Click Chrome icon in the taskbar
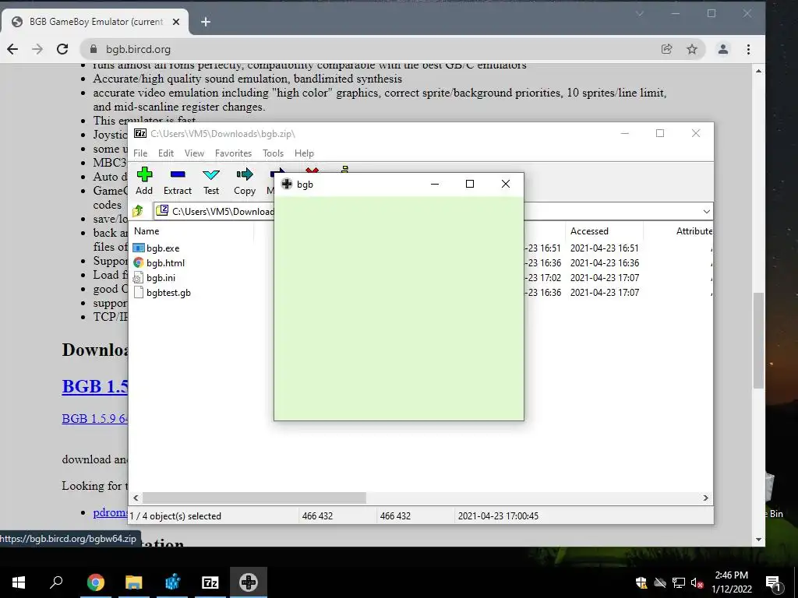Image resolution: width=798 pixels, height=598 pixels. click(x=96, y=582)
